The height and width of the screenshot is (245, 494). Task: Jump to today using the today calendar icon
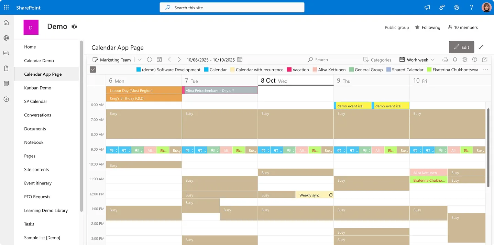pos(159,60)
